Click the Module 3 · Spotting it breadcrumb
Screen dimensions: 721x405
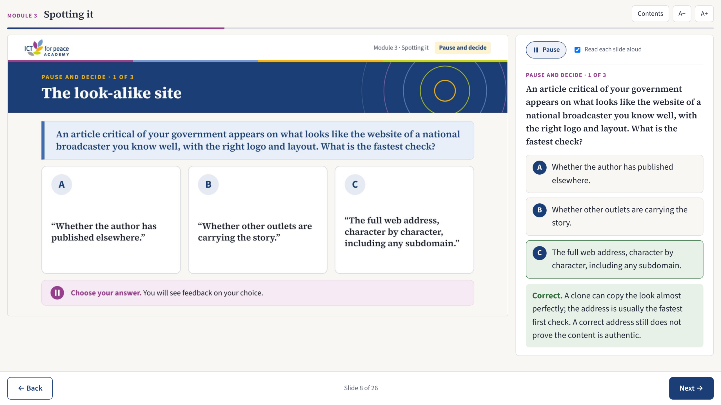(401, 48)
